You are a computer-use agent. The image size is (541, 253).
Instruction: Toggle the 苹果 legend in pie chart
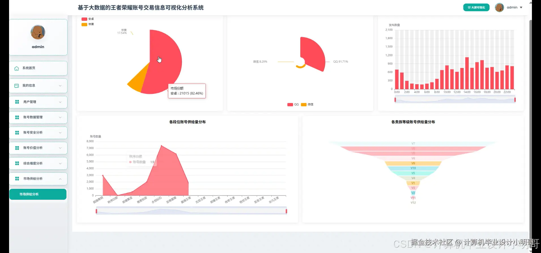coord(88,24)
